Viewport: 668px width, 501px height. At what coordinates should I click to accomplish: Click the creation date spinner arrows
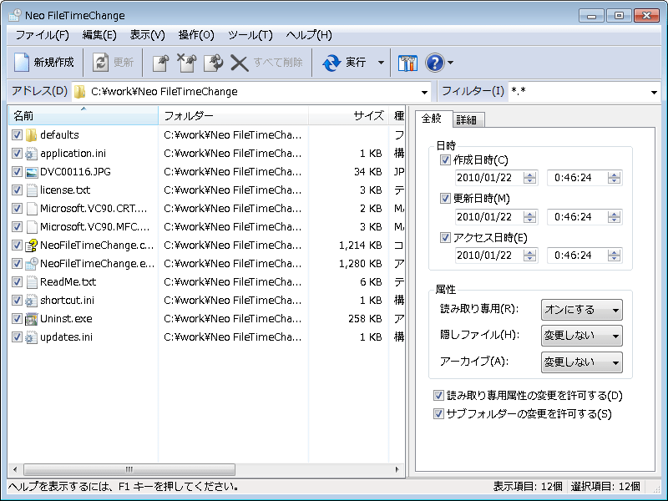click(x=529, y=178)
